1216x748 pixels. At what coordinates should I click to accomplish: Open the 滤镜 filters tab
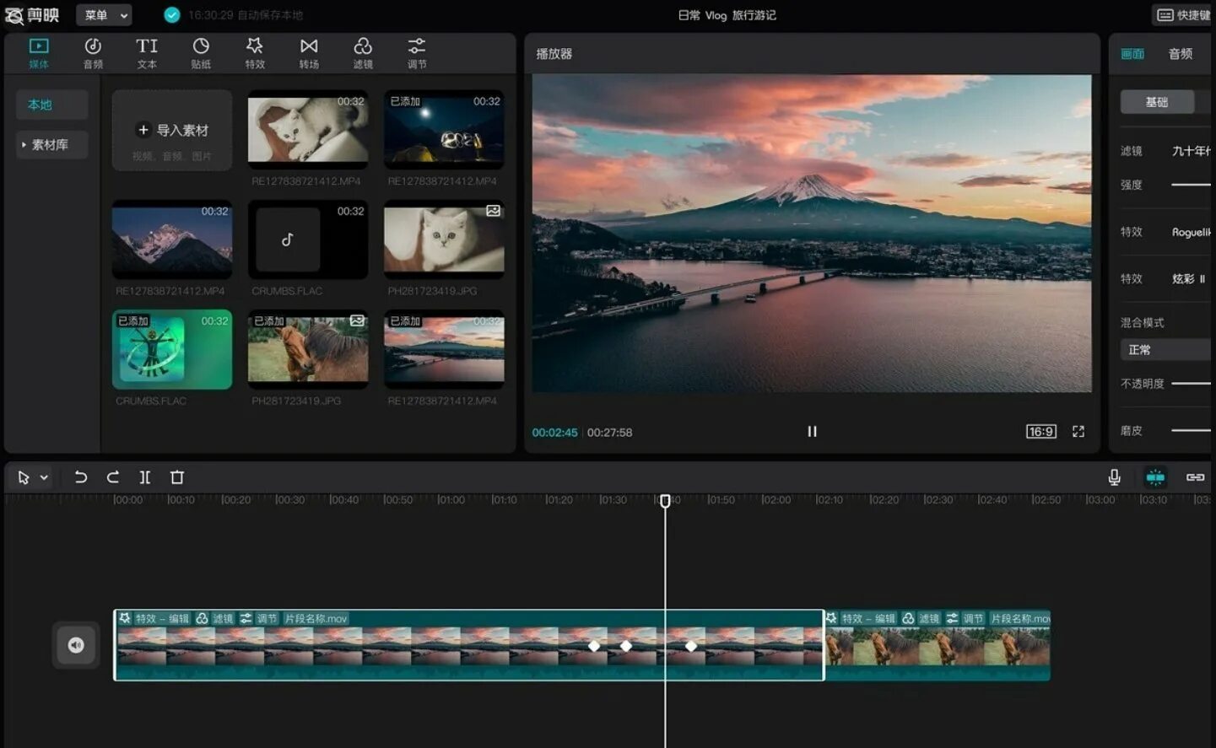click(x=363, y=52)
